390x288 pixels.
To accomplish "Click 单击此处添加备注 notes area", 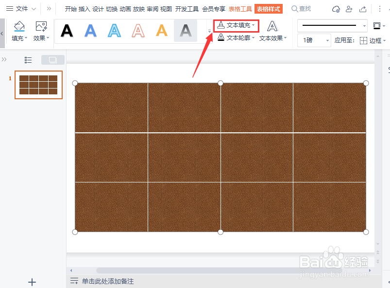I will (x=108, y=281).
